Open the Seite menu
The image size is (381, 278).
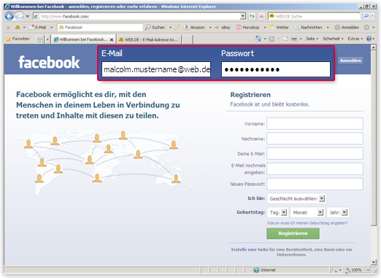(x=312, y=39)
